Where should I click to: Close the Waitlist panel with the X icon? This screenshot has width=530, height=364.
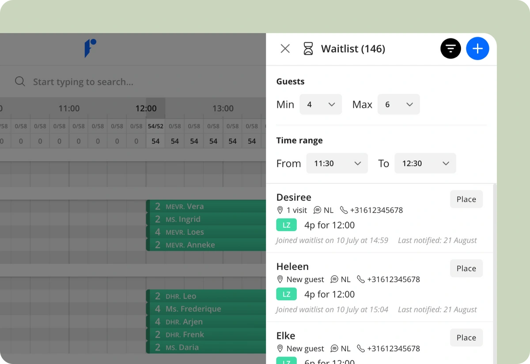click(285, 49)
